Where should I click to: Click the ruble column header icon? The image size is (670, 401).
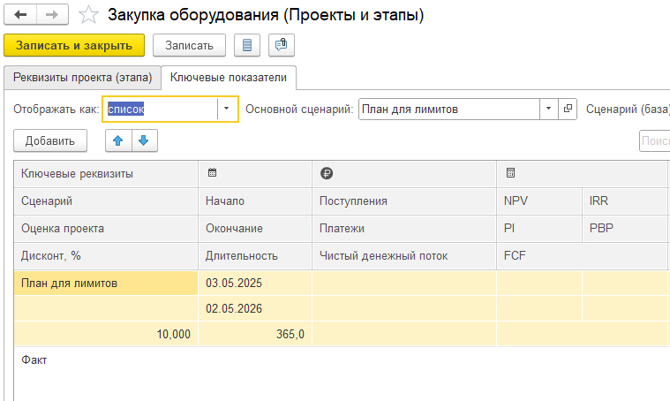point(327,174)
